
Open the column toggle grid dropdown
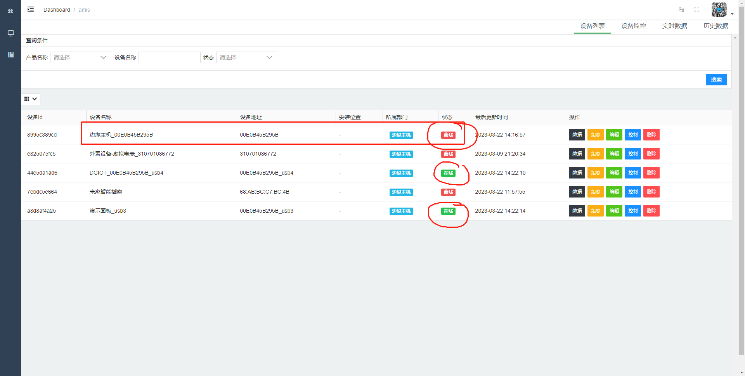31,99
